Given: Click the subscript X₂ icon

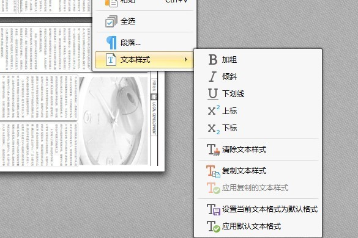Looking at the screenshot, I should [x=214, y=129].
